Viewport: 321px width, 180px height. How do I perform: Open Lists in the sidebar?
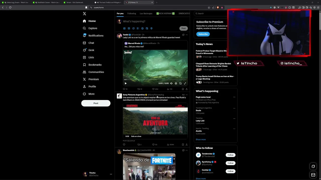point(88,57)
